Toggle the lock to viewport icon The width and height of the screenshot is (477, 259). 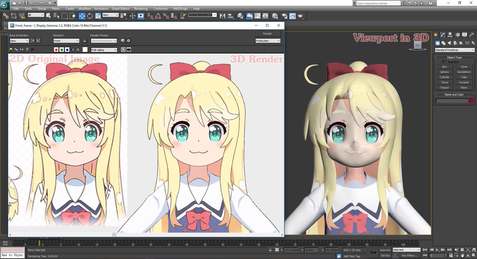(85, 41)
